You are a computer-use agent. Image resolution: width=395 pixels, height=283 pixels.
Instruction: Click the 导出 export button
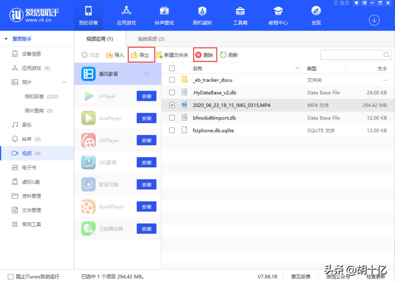pos(140,55)
